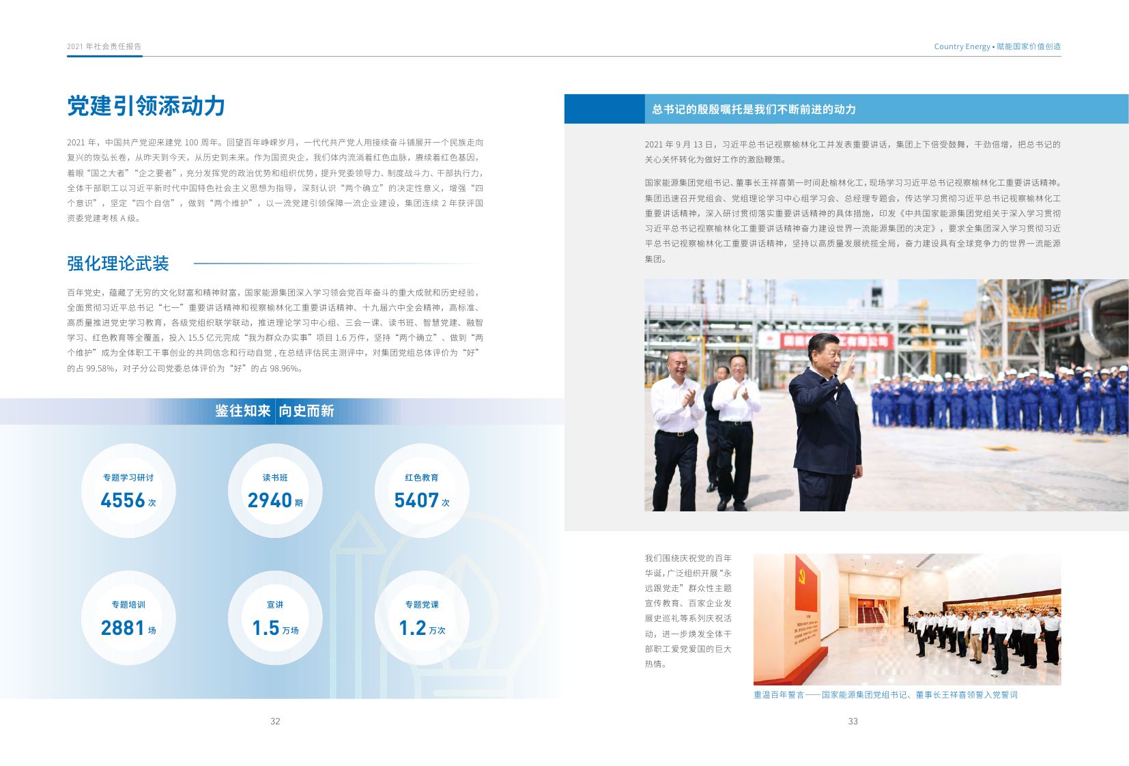
Task: Select the 专题培训 2881 场 statistic circle
Action: [x=128, y=618]
